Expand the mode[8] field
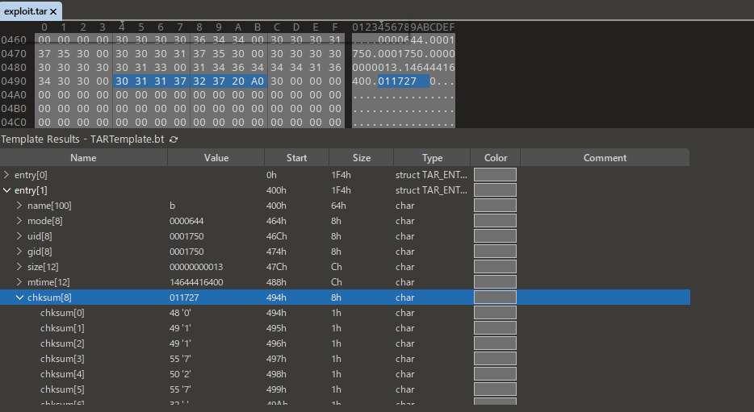The image size is (754, 412). pos(20,221)
